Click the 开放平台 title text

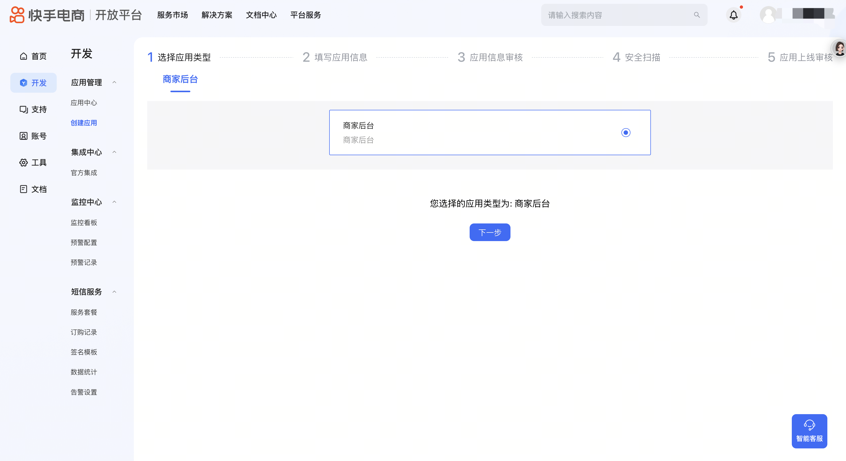coord(118,15)
